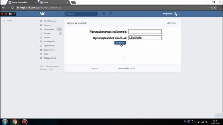Click the Реклама footer link
Screen dimensions: 223x125
coord(44,69)
